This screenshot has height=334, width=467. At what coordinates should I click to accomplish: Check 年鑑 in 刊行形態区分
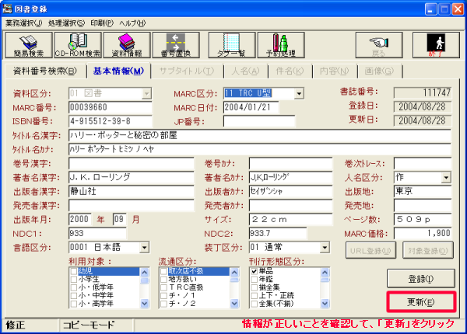point(254,280)
